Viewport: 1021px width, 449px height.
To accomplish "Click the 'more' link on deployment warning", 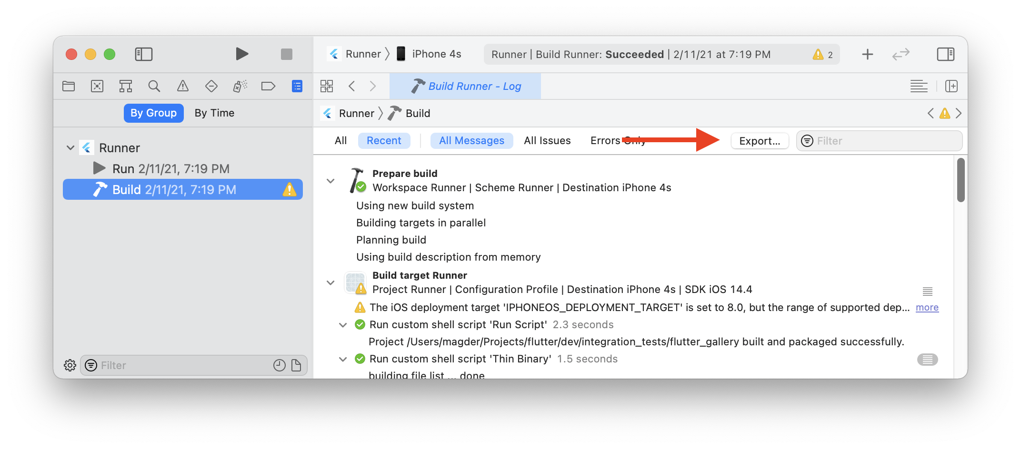I will click(x=927, y=308).
